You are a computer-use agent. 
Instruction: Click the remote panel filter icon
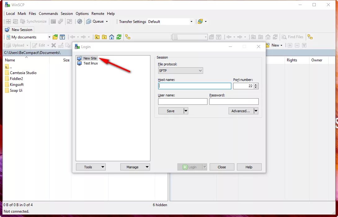219,37
